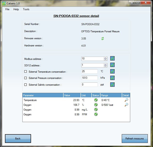Click the Status column header
Image resolution: width=153 pixels, height=147 pixels.
[96, 96]
